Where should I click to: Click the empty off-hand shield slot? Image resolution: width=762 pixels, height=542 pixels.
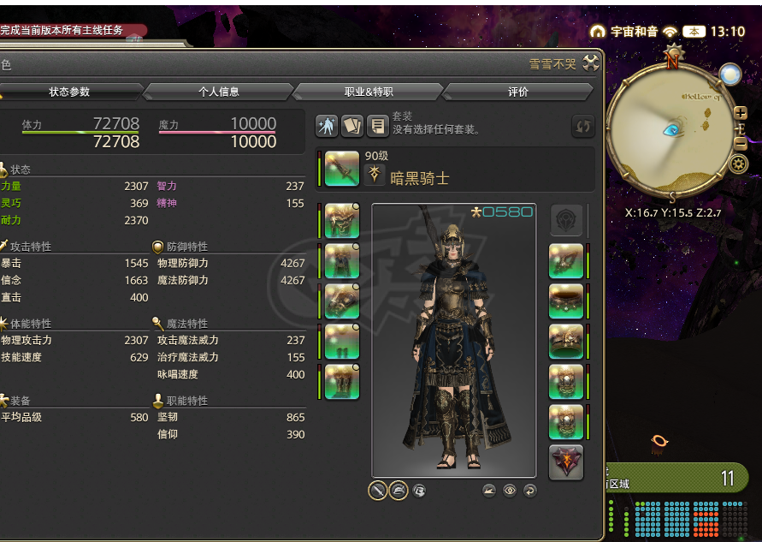click(x=566, y=220)
